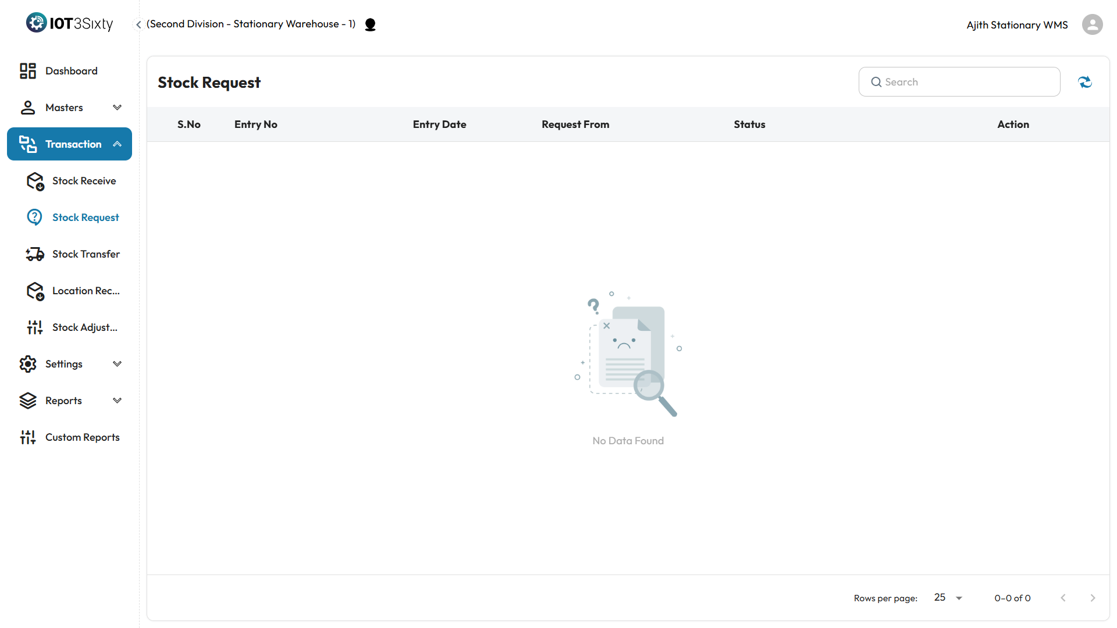Go to the next page arrow
Viewport: 1117px width, 628px height.
(1093, 598)
